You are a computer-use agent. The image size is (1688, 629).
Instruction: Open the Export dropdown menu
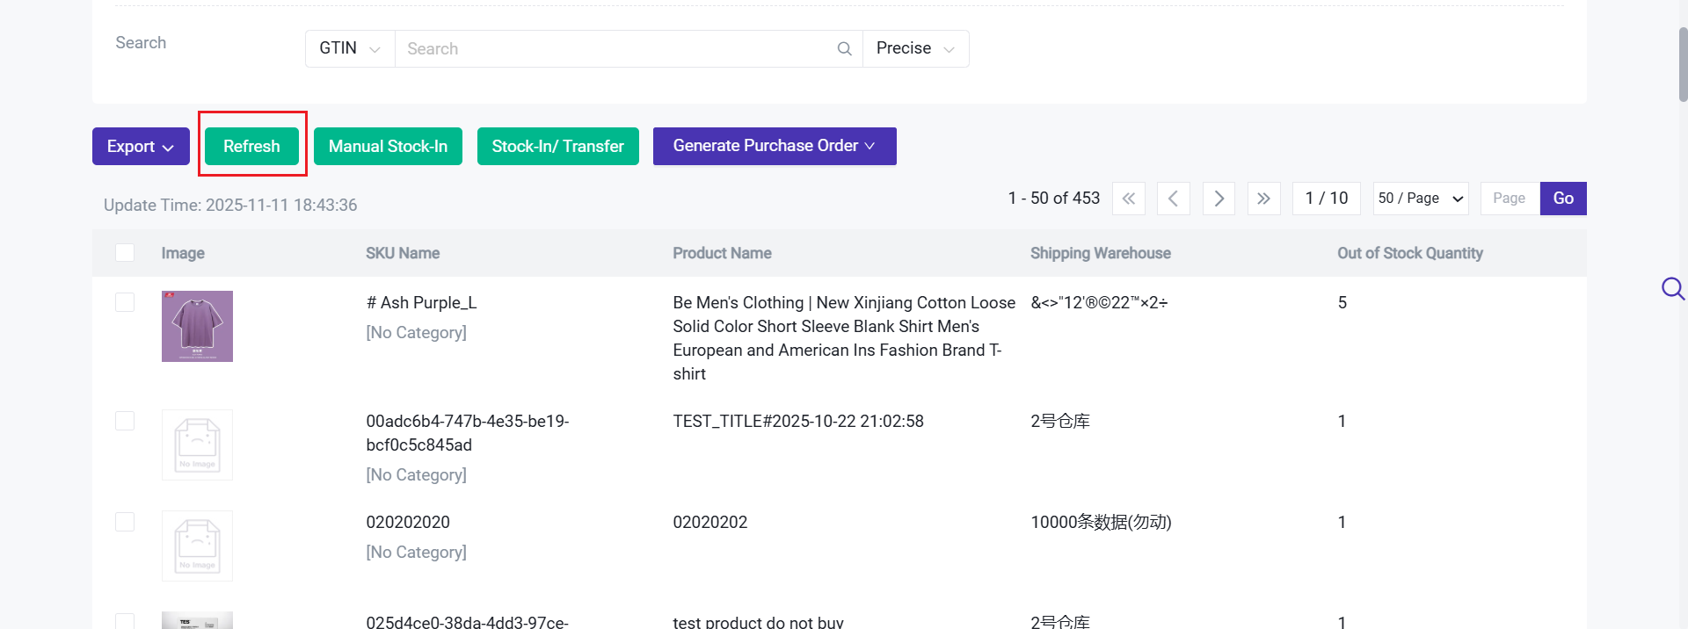(x=141, y=147)
